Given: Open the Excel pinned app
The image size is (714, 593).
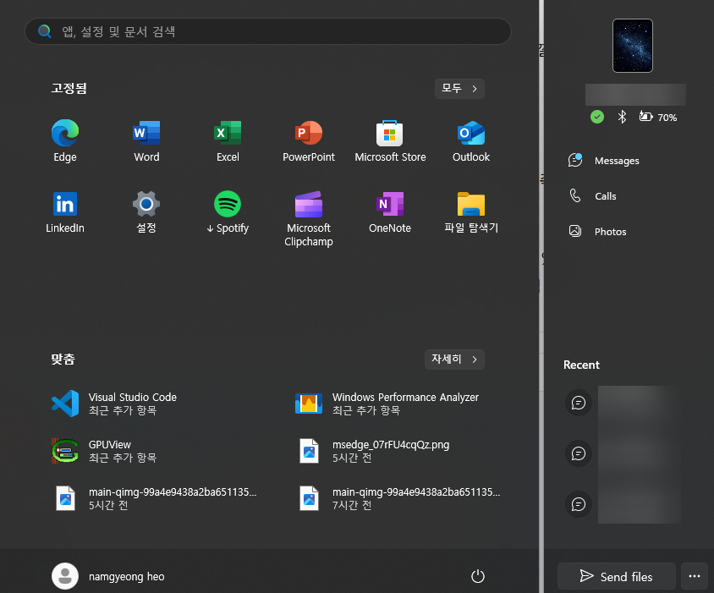Looking at the screenshot, I should (228, 140).
